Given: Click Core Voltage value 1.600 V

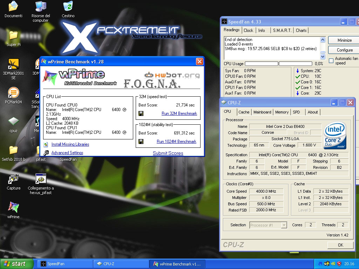Looking at the screenshot, I should 309,145.
